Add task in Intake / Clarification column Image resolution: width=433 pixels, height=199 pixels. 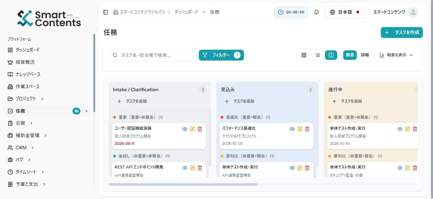132,101
